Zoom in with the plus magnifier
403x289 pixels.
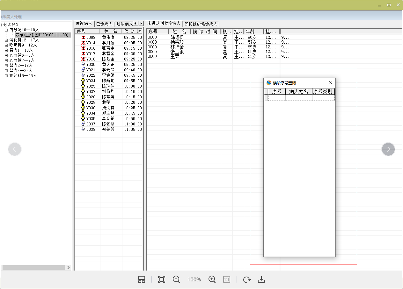tap(212, 279)
